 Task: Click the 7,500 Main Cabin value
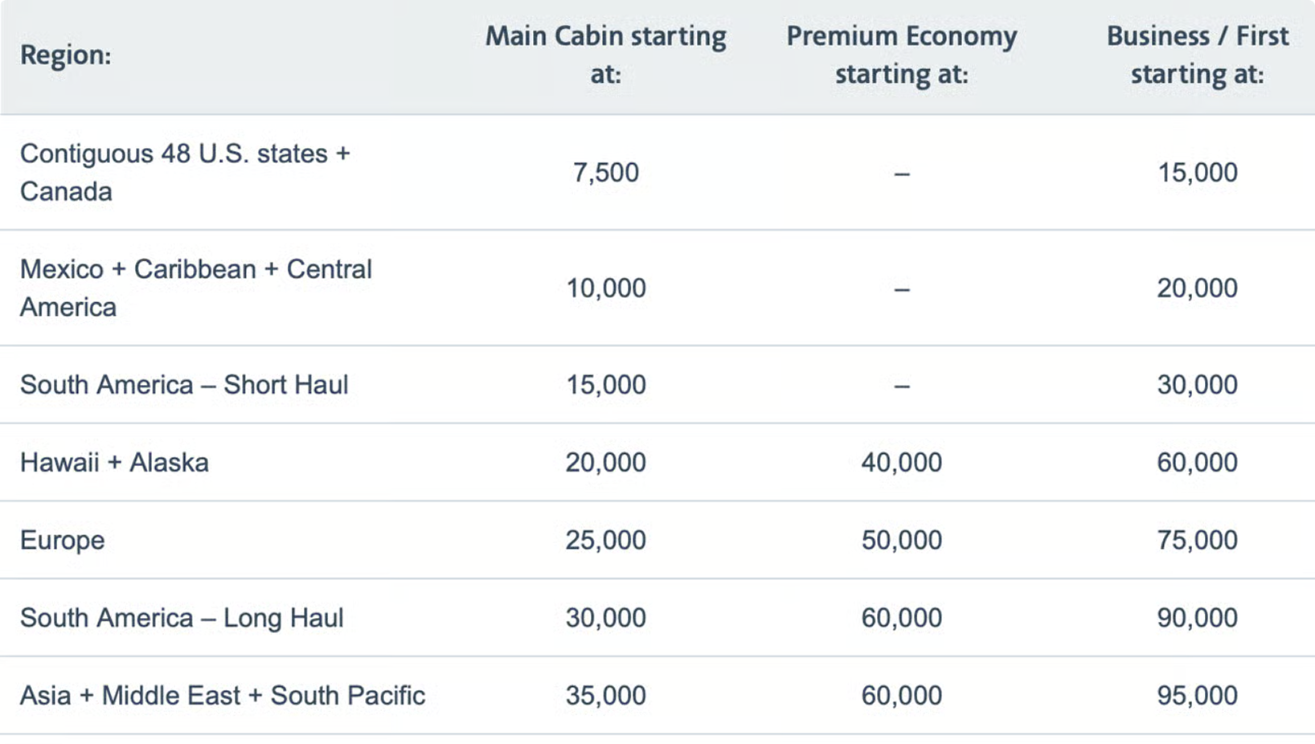coord(605,173)
